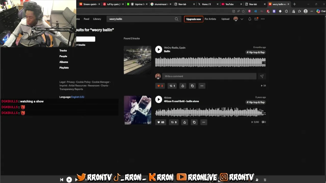This screenshot has width=326, height=183.
Task: Repost the Ballin track (1 repost)
Action: pyautogui.click(x=172, y=86)
